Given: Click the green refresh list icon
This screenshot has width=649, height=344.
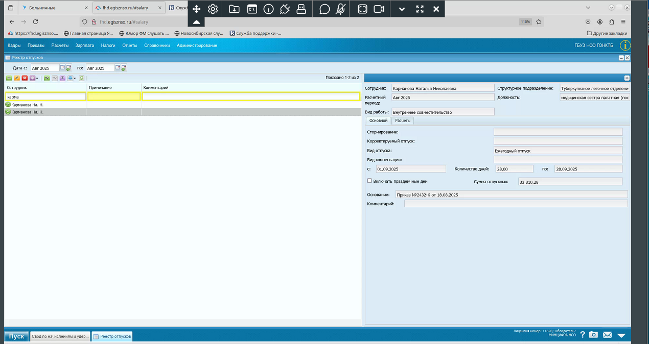Looking at the screenshot, I should tap(81, 78).
